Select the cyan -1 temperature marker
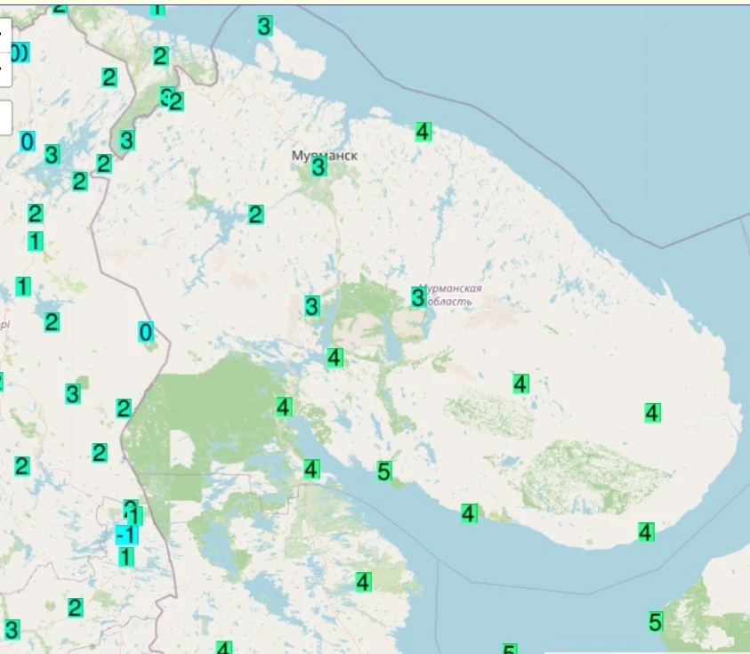Image resolution: width=750 pixels, height=654 pixels. (126, 535)
